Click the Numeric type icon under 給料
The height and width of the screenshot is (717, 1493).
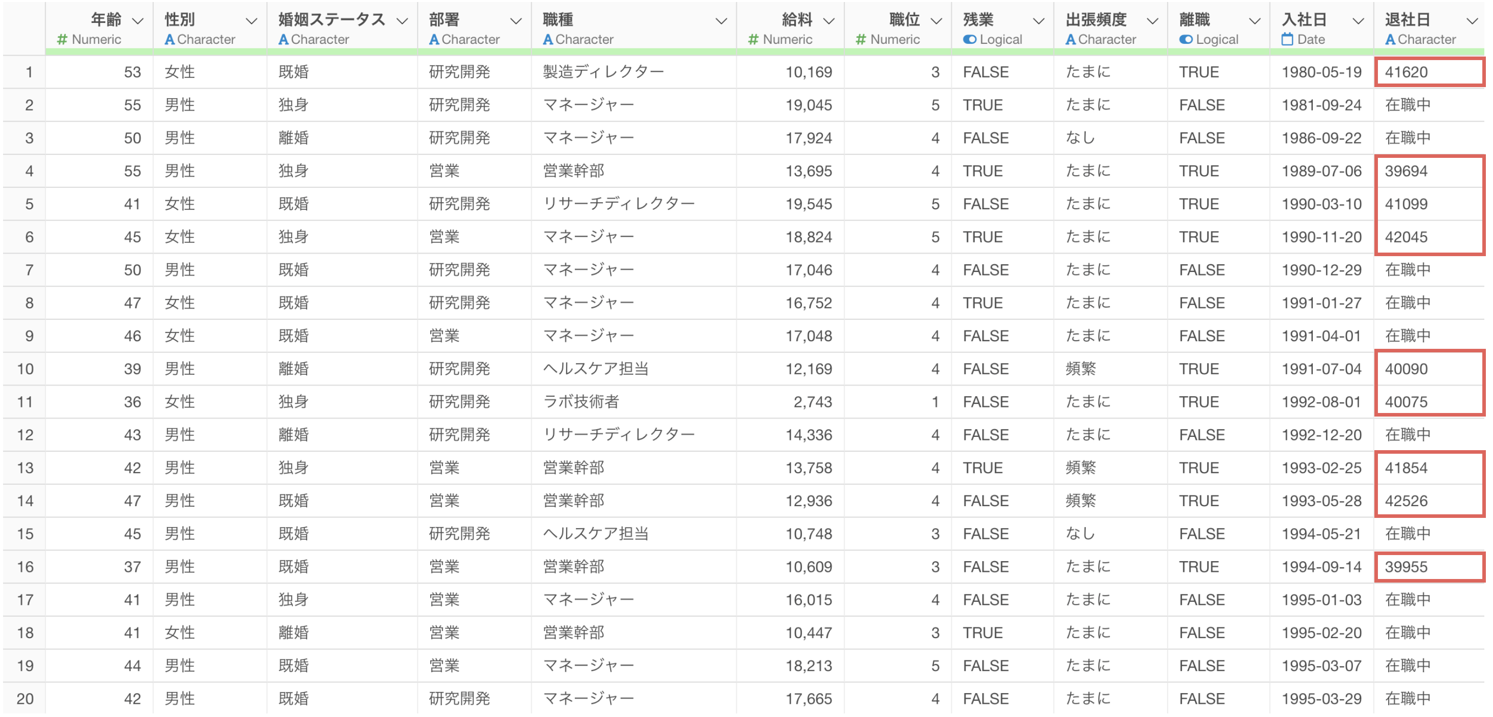pos(753,39)
